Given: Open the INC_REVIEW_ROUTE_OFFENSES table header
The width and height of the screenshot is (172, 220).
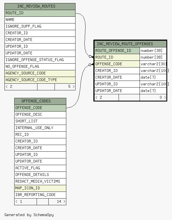Looking at the screenshot, I should (130, 44).
